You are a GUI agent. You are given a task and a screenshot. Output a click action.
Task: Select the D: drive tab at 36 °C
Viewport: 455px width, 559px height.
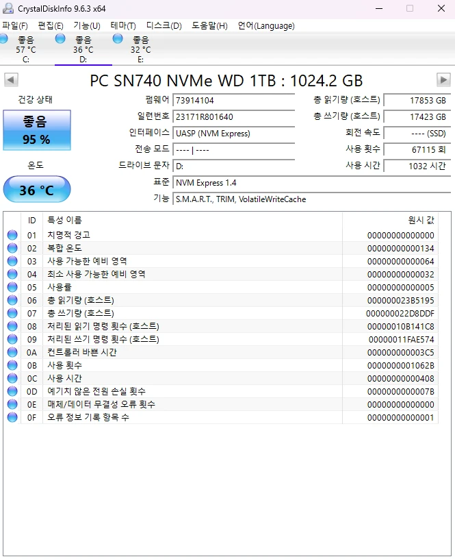tap(83, 49)
